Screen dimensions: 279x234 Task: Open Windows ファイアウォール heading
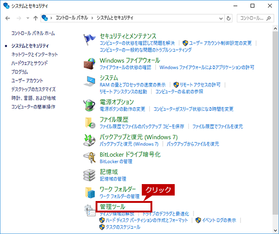(x=130, y=60)
